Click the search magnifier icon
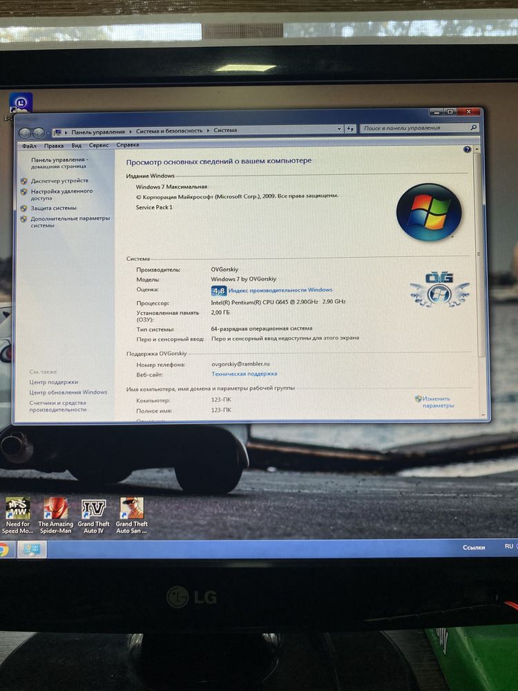518x691 pixels. [474, 127]
